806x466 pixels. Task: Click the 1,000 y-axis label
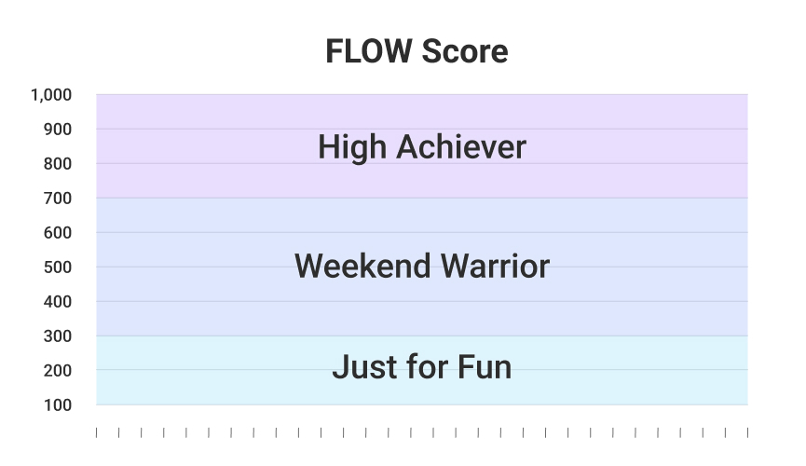click(51, 95)
